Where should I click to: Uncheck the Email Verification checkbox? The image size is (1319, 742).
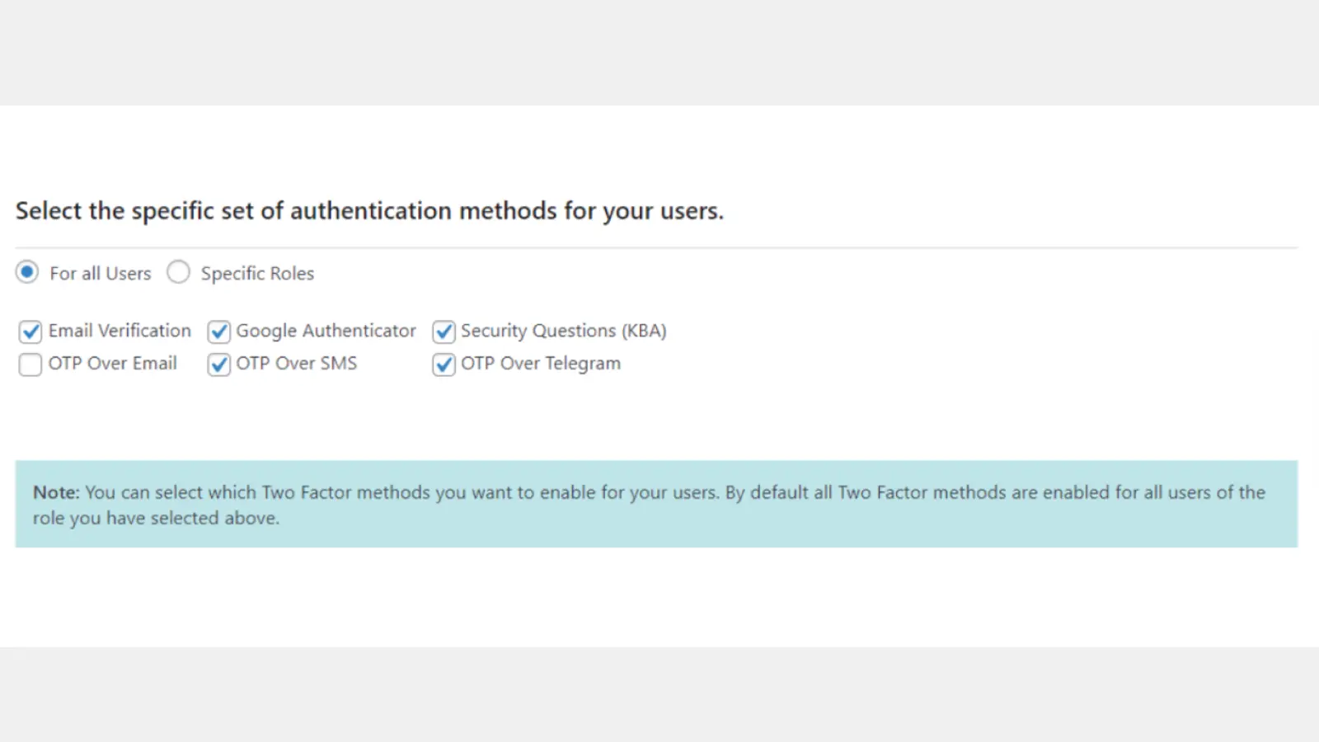(31, 331)
